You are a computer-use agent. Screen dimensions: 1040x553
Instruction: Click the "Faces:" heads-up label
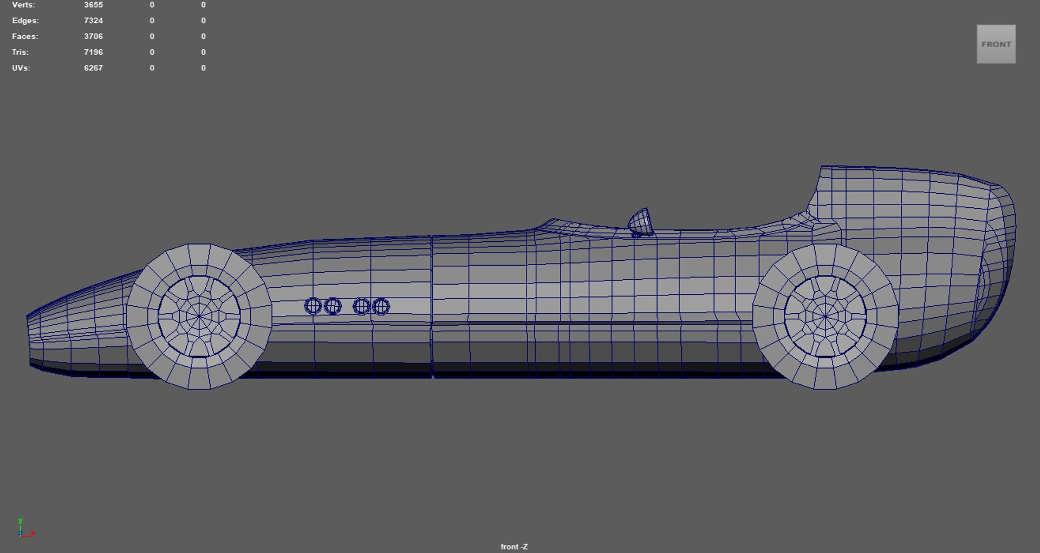pyautogui.click(x=25, y=36)
